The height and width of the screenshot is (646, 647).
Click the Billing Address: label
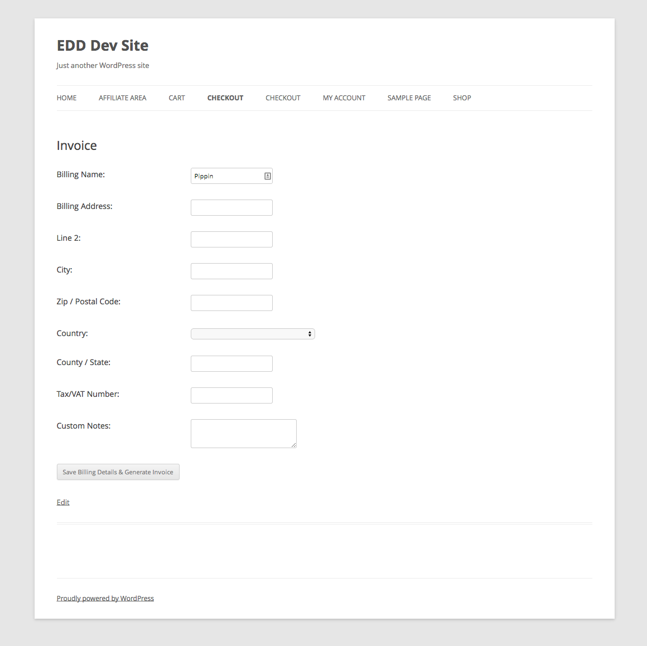pyautogui.click(x=84, y=206)
